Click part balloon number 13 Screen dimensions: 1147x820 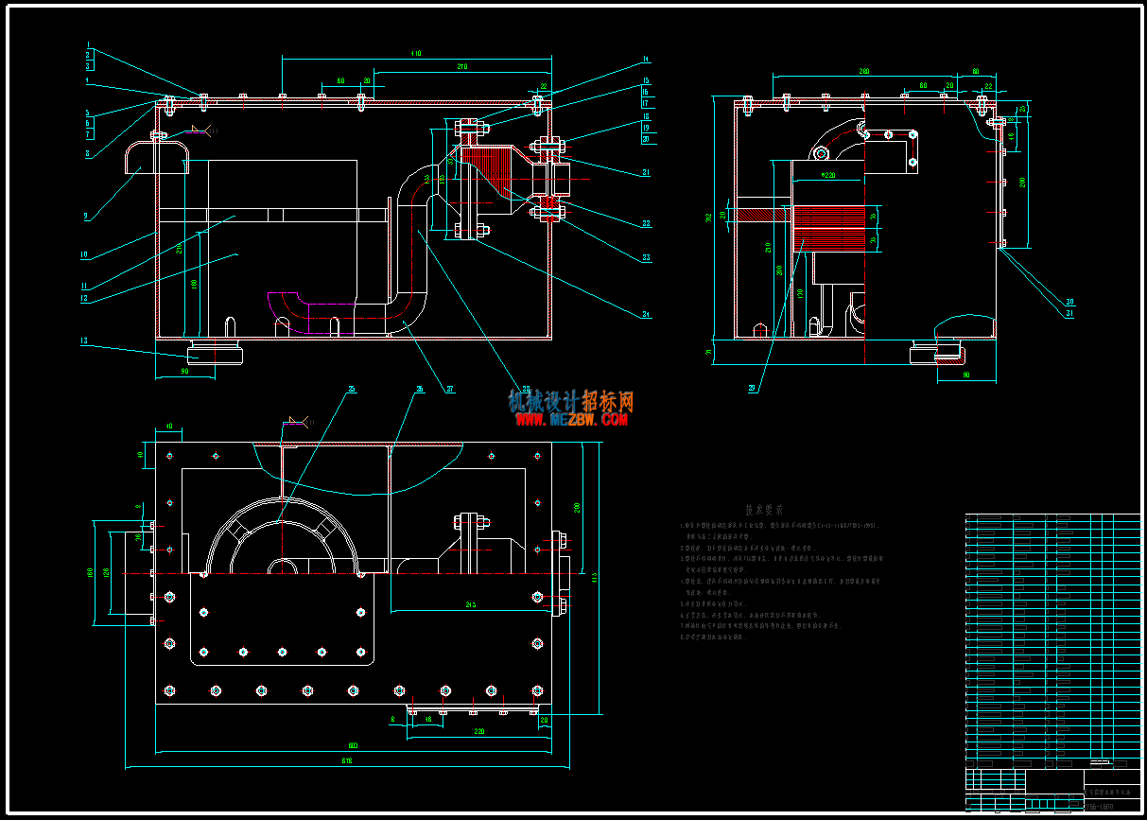pos(86,340)
